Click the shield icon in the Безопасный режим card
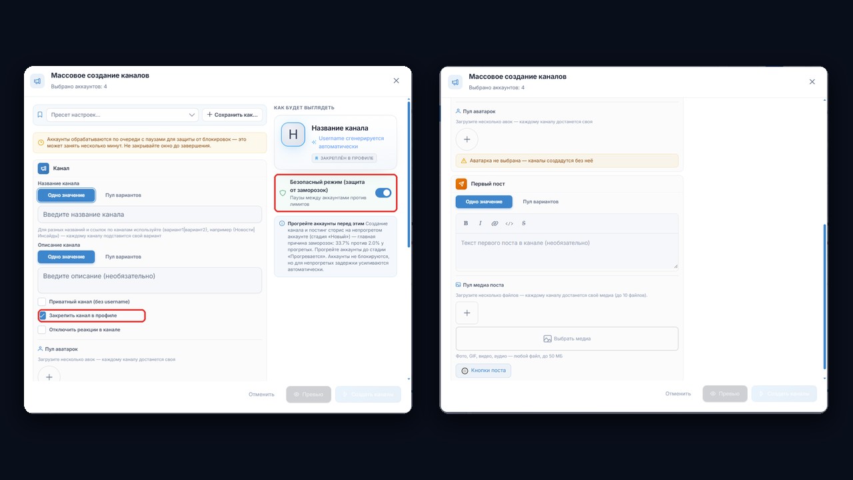 283,193
